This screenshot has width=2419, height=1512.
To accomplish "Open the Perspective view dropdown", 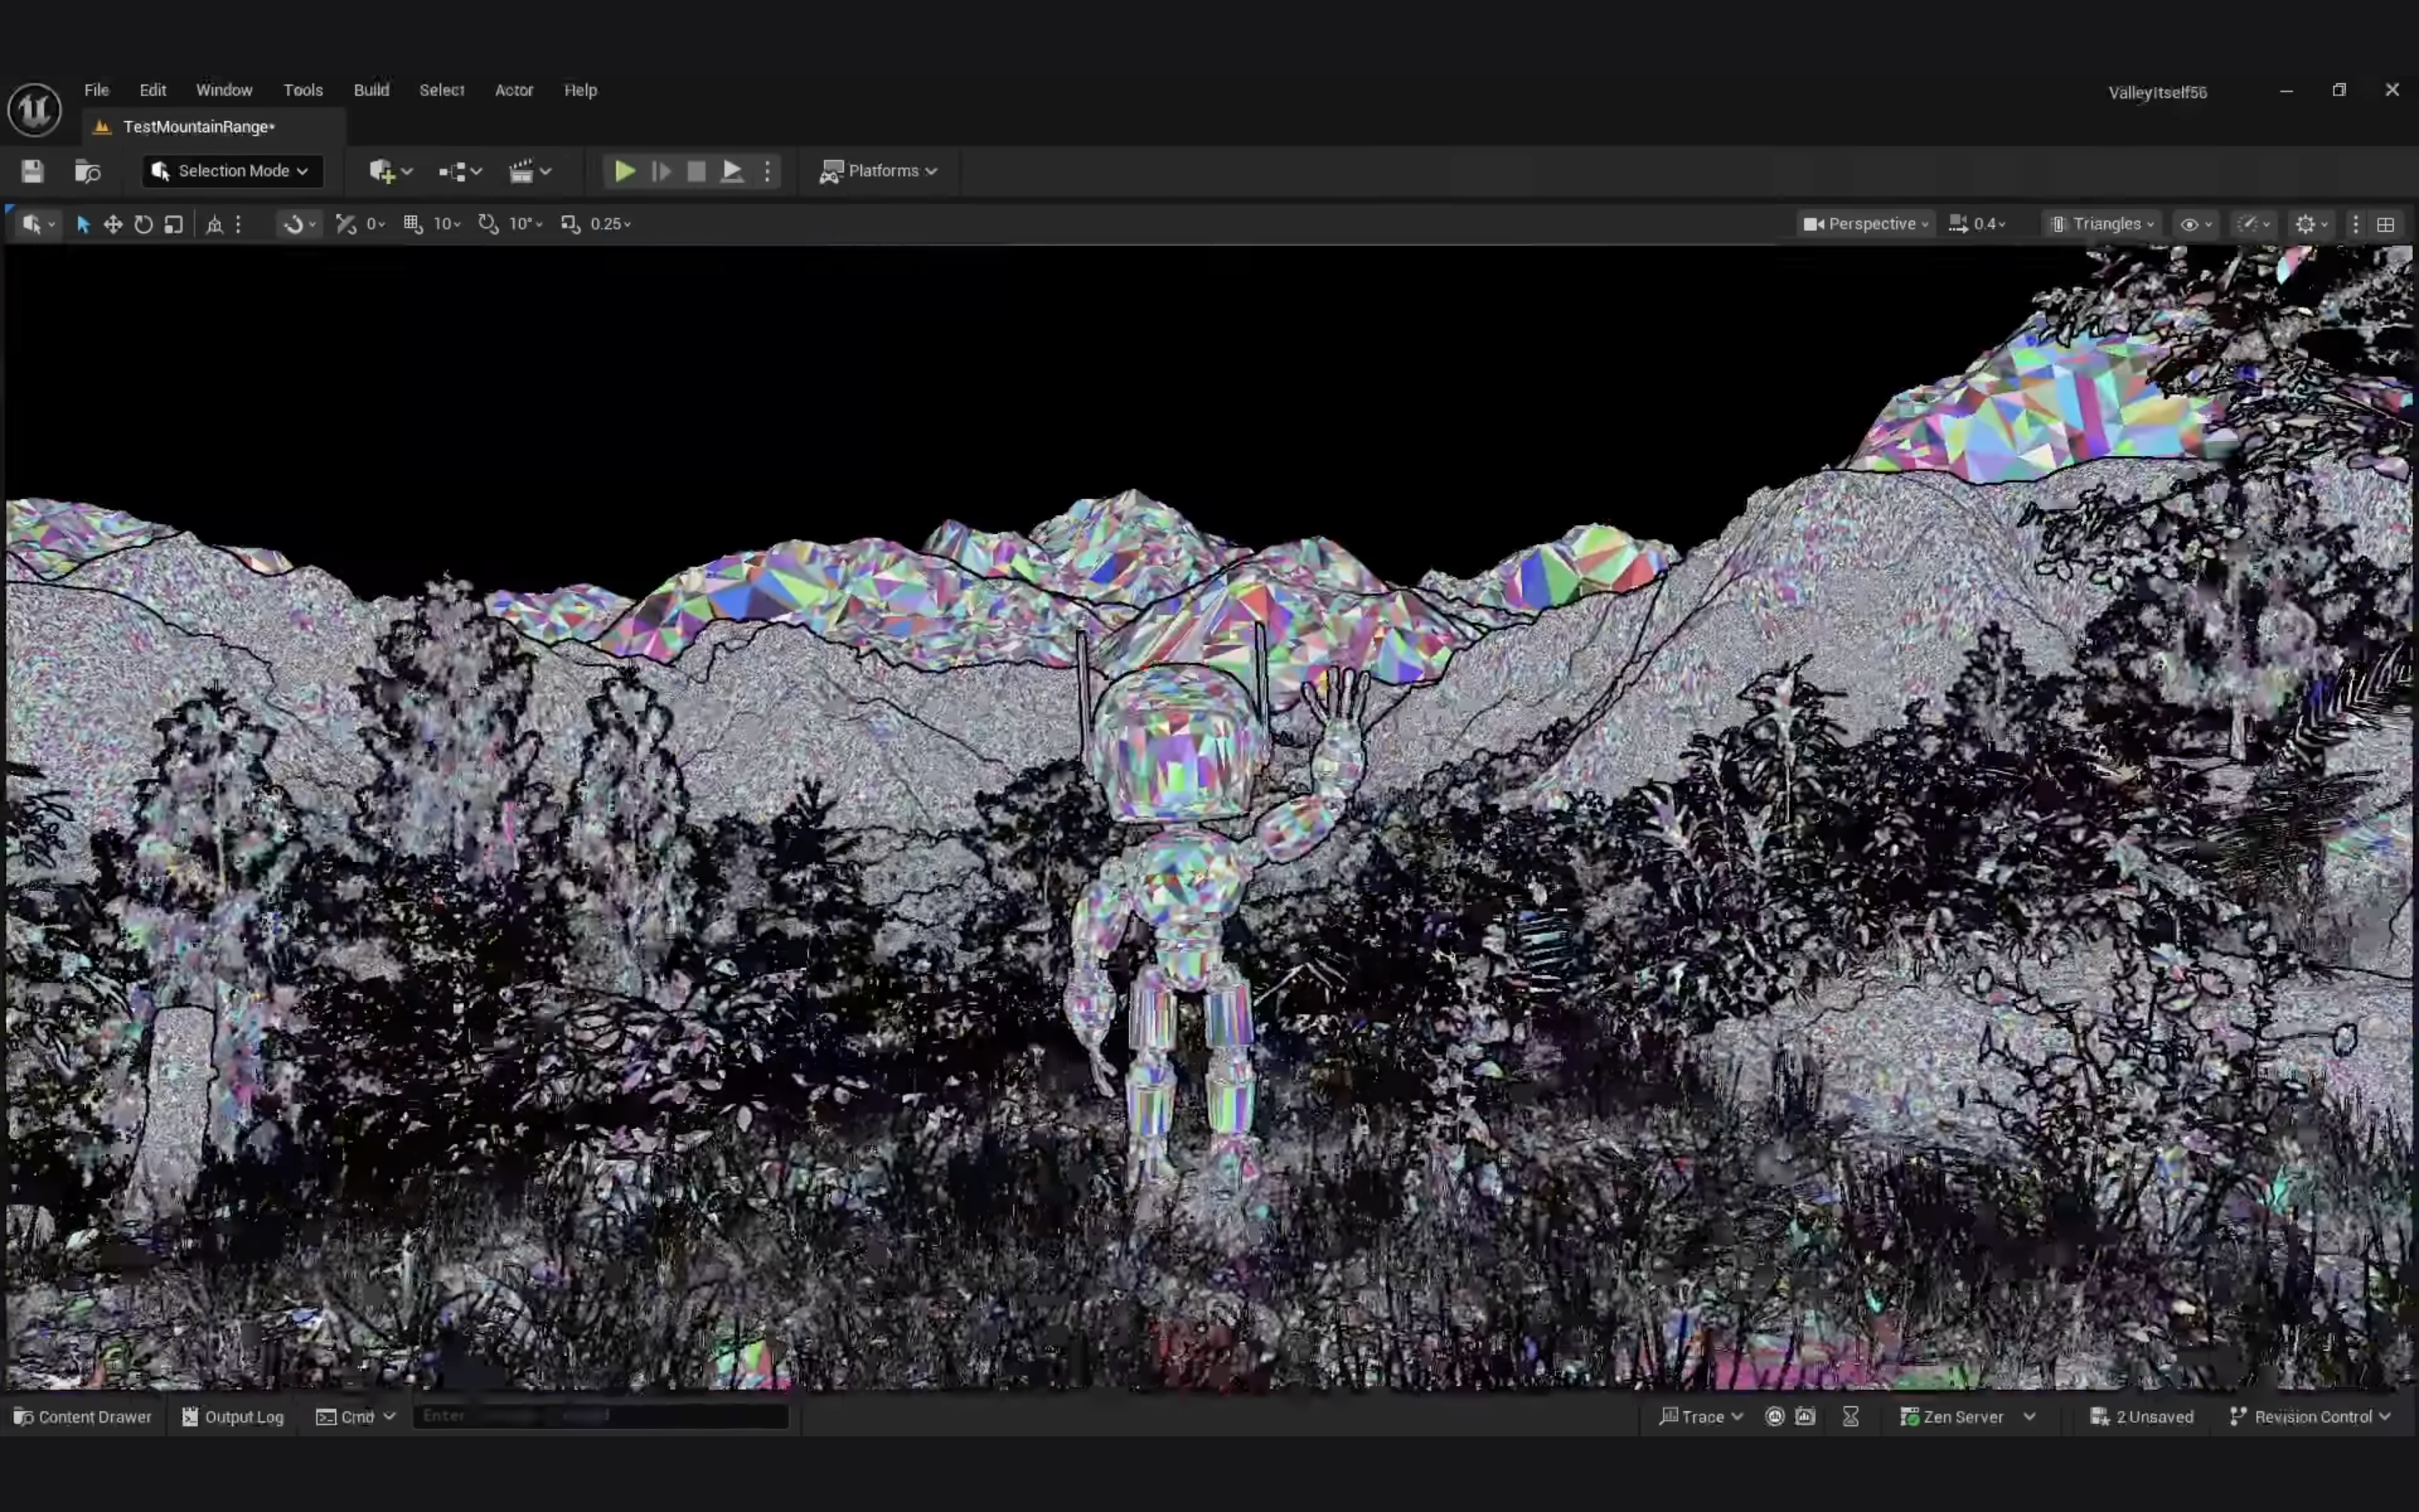I will click(1865, 224).
